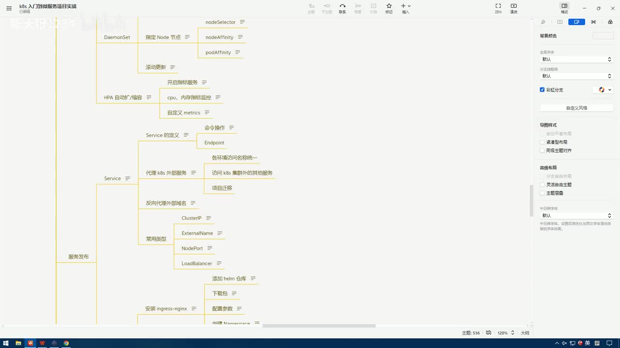620x348 pixels.
Task: Open the 分支线粗细 branch line width dropdown
Action: tap(576, 76)
